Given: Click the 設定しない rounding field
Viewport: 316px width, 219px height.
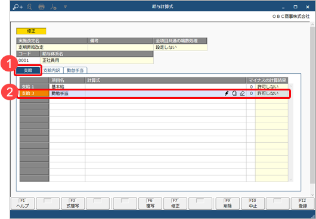Looking at the screenshot, I should 180,47.
